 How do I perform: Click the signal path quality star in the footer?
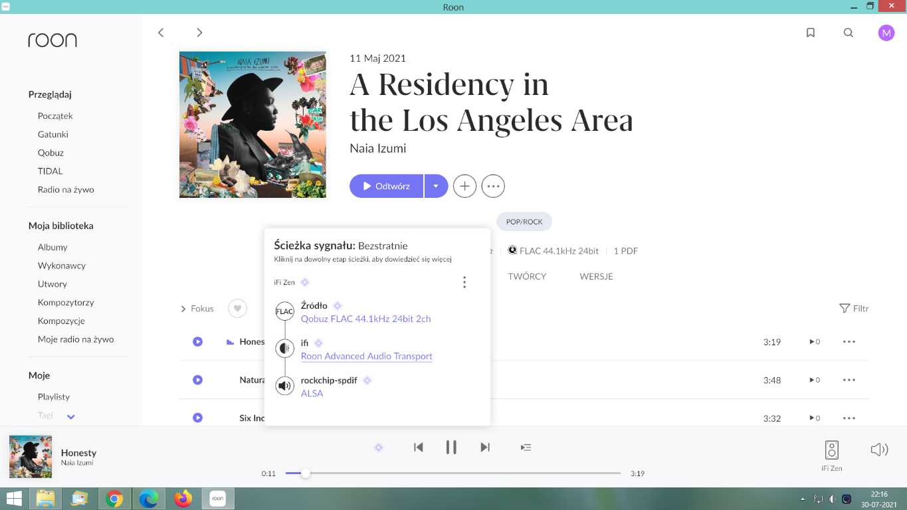(x=378, y=448)
